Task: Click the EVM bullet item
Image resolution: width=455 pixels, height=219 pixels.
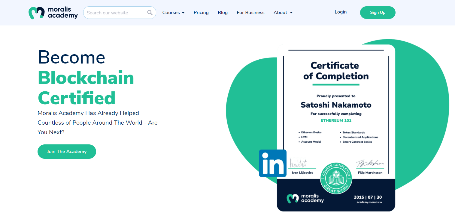Action: click(x=304, y=137)
